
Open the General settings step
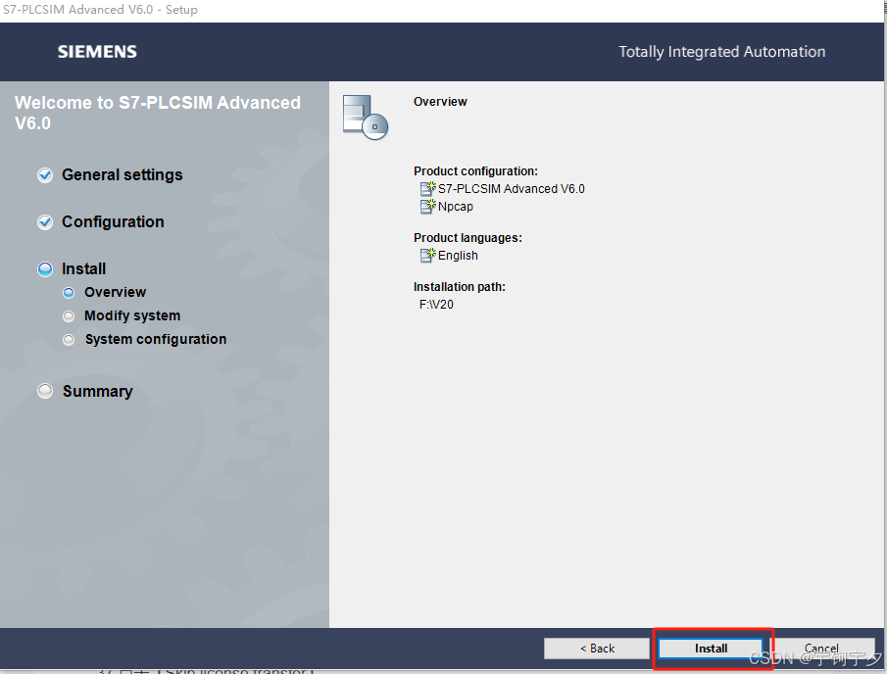(x=123, y=174)
